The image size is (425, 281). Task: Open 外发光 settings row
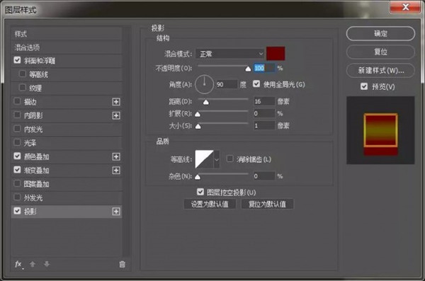pyautogui.click(x=67, y=197)
